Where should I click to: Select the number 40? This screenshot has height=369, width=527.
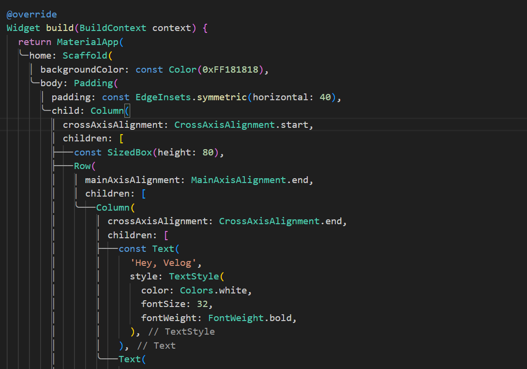tap(325, 97)
